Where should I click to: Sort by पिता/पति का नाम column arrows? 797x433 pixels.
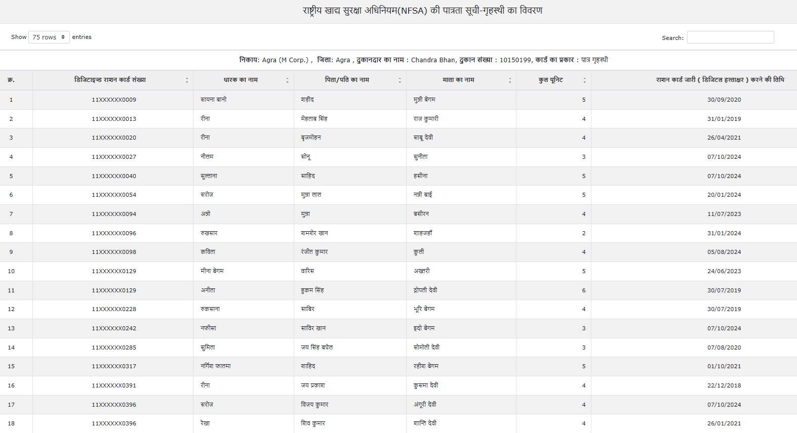[x=400, y=80]
